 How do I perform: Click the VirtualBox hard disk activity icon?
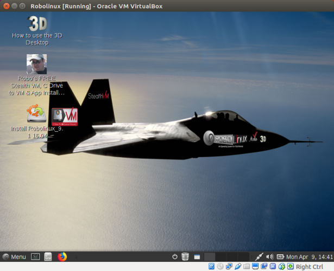point(211,266)
